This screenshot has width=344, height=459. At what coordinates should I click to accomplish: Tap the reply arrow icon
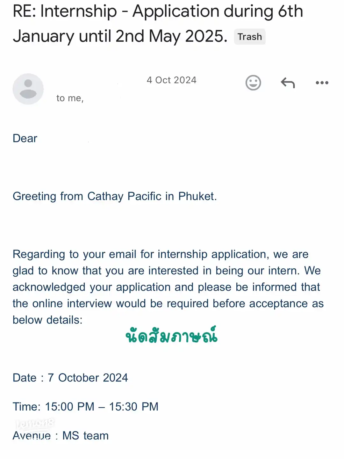click(x=288, y=83)
